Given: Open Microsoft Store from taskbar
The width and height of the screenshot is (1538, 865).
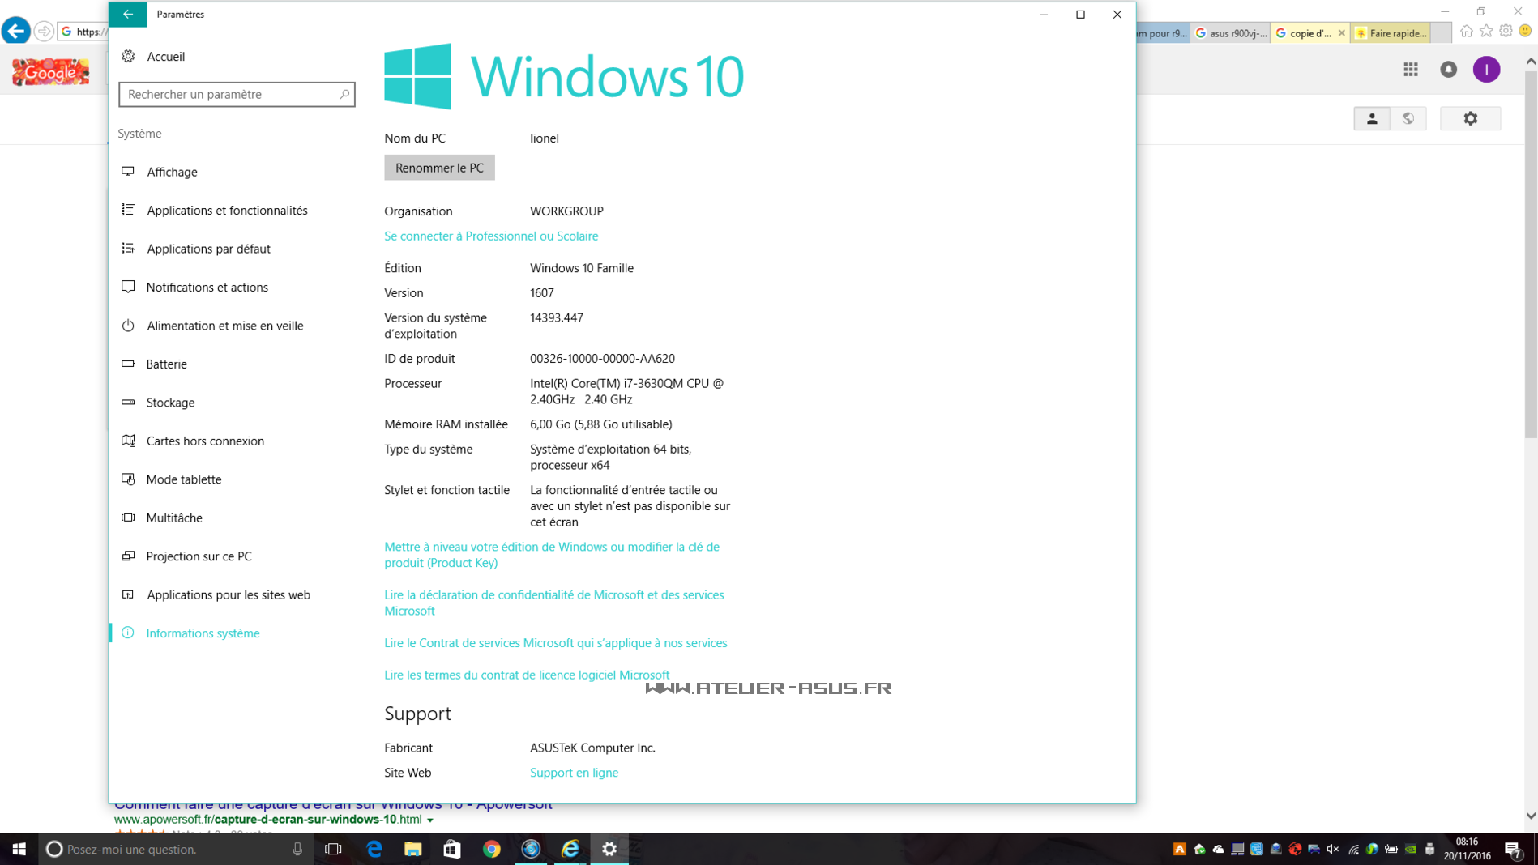Looking at the screenshot, I should tap(452, 849).
